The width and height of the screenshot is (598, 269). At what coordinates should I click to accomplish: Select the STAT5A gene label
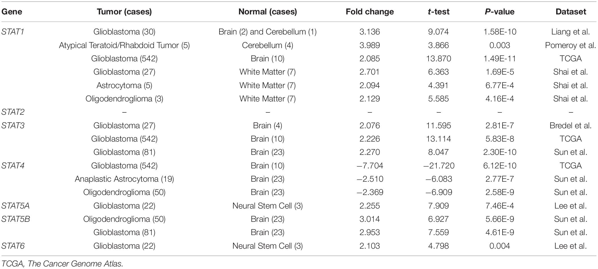pyautogui.click(x=15, y=206)
